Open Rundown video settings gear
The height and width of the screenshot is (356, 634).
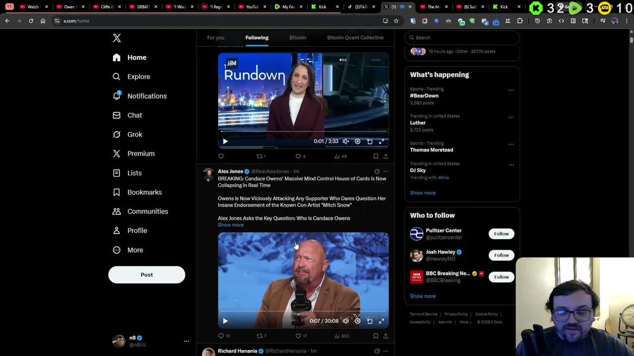(x=358, y=141)
